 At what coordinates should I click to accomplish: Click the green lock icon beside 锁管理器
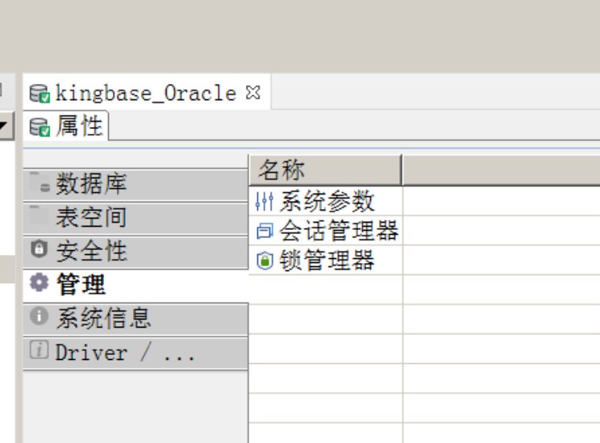(x=264, y=261)
